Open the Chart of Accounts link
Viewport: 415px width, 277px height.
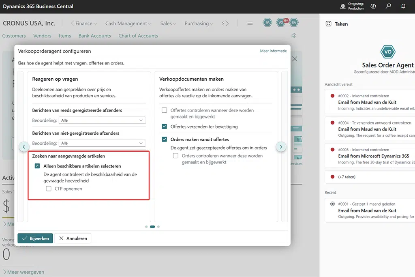tap(138, 36)
